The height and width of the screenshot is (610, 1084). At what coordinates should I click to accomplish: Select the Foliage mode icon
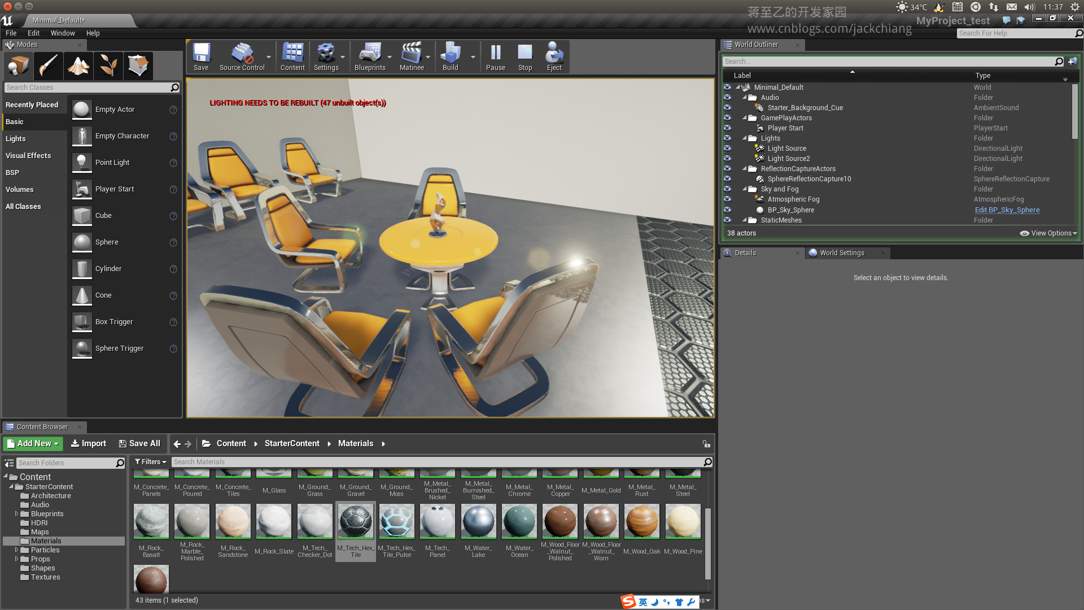point(108,66)
